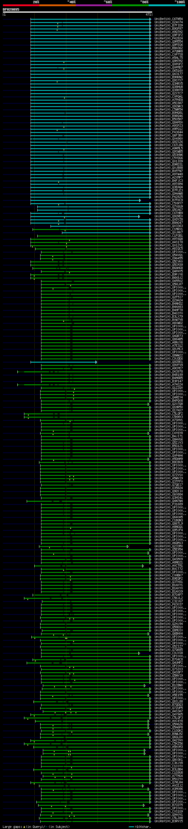Click label UniRef100_B3RVI5
Screen dimensions: 188x829
point(169,821)
